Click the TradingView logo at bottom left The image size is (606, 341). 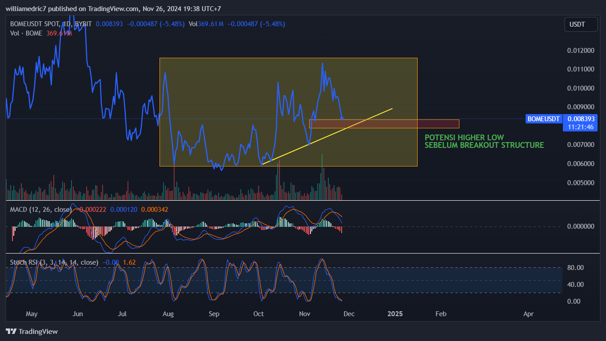32,331
